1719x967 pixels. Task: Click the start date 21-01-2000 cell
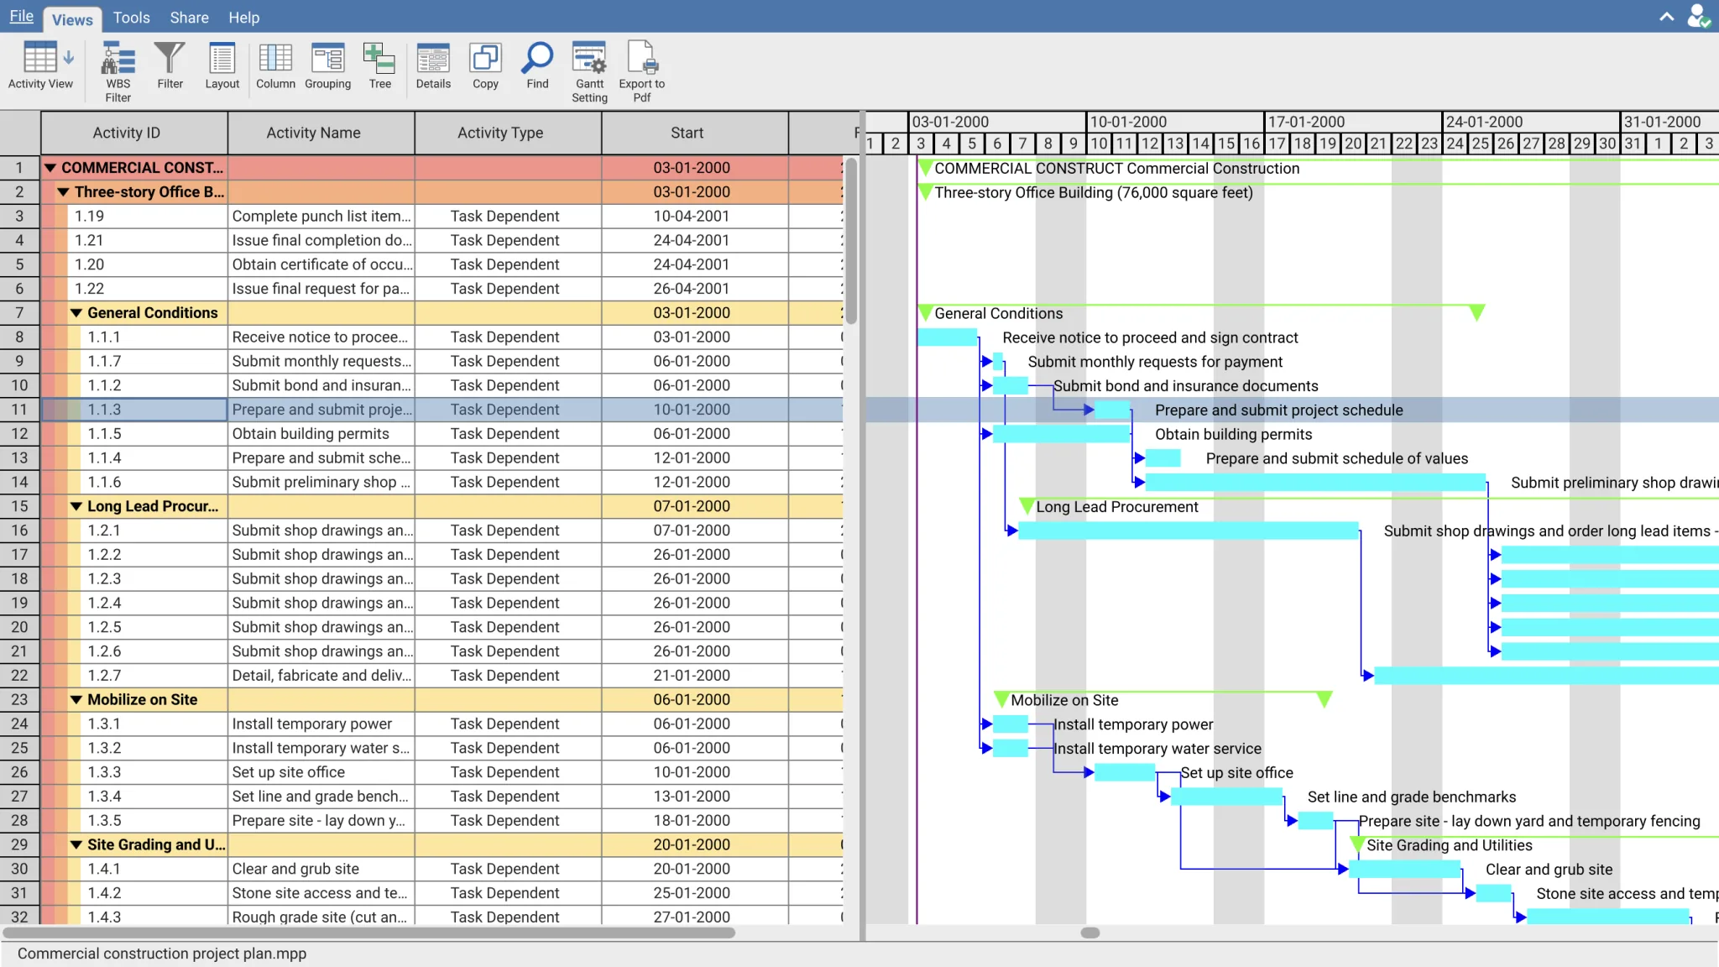(x=695, y=676)
